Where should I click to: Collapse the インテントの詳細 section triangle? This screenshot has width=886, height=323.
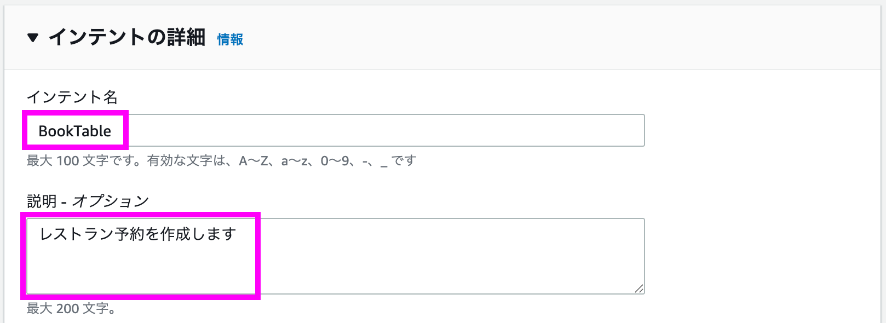point(33,38)
